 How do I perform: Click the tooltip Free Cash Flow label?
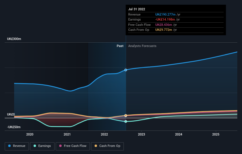pos(139,25)
